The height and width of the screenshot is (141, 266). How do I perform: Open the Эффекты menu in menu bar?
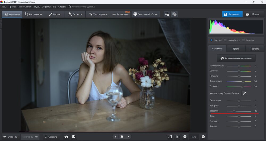tap(46, 7)
